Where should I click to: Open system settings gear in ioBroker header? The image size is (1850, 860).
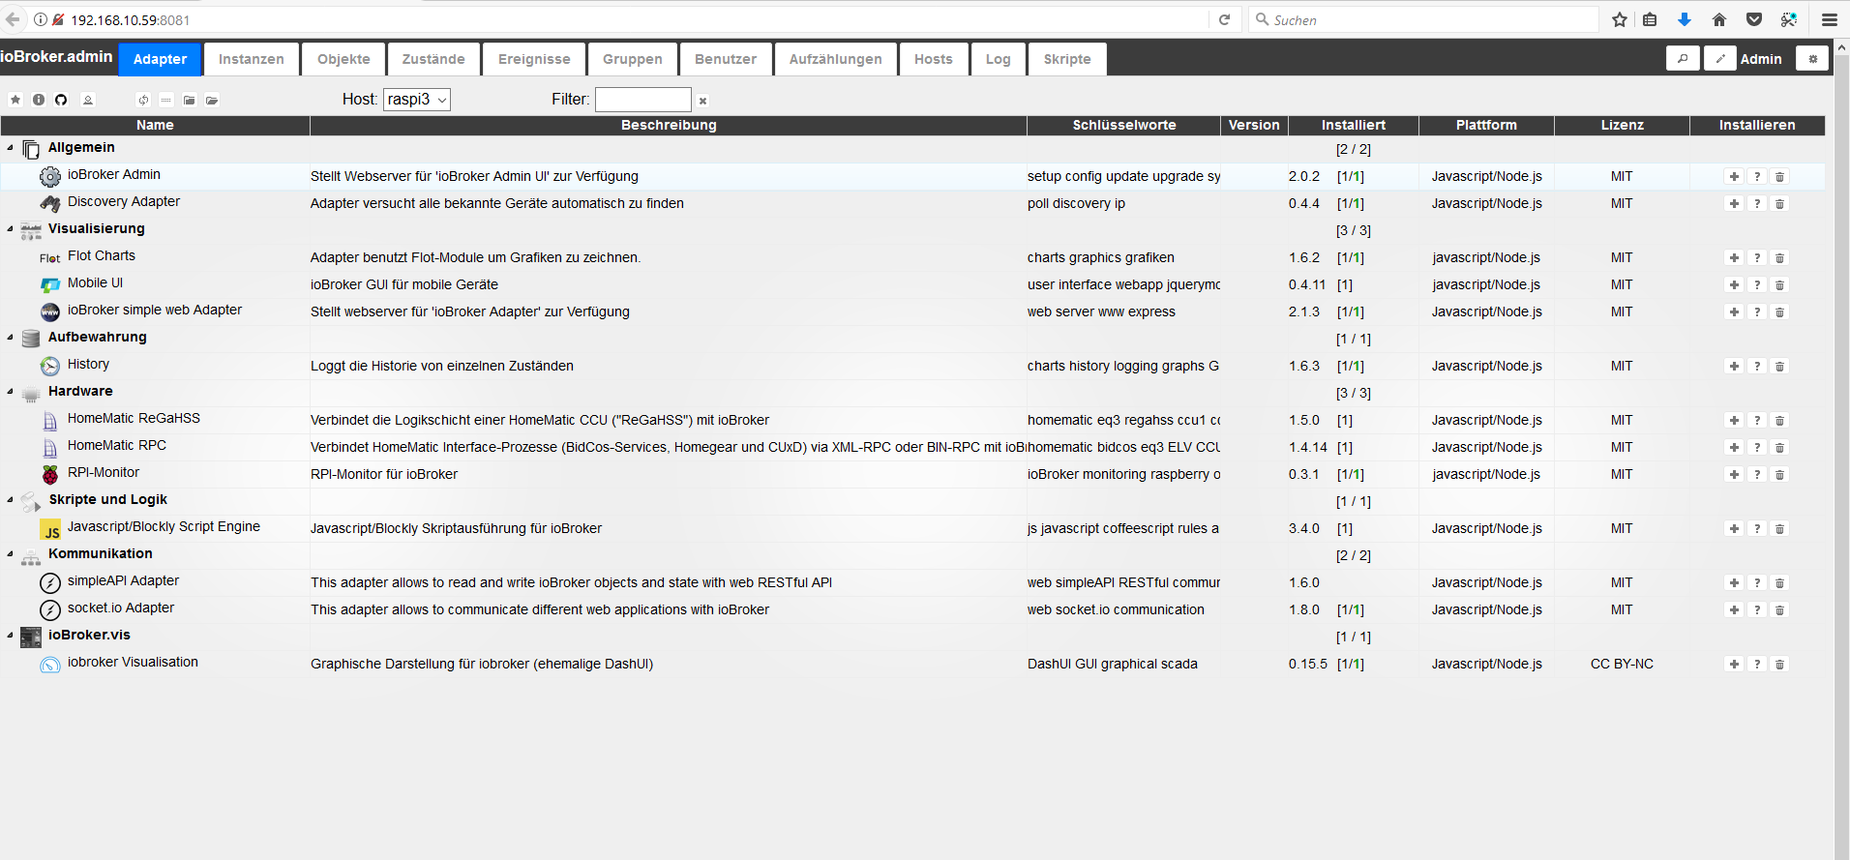coord(1812,58)
